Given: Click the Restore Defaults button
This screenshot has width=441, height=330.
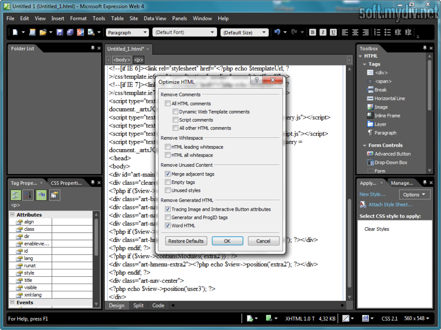Looking at the screenshot, I should point(186,241).
